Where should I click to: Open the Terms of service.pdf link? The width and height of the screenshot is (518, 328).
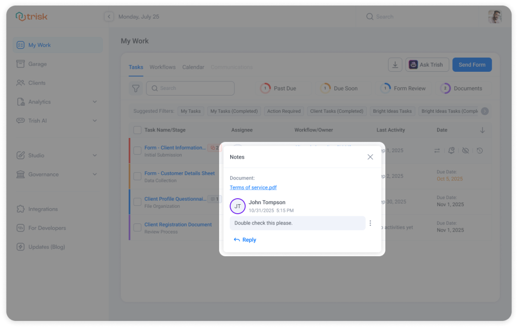pos(253,188)
